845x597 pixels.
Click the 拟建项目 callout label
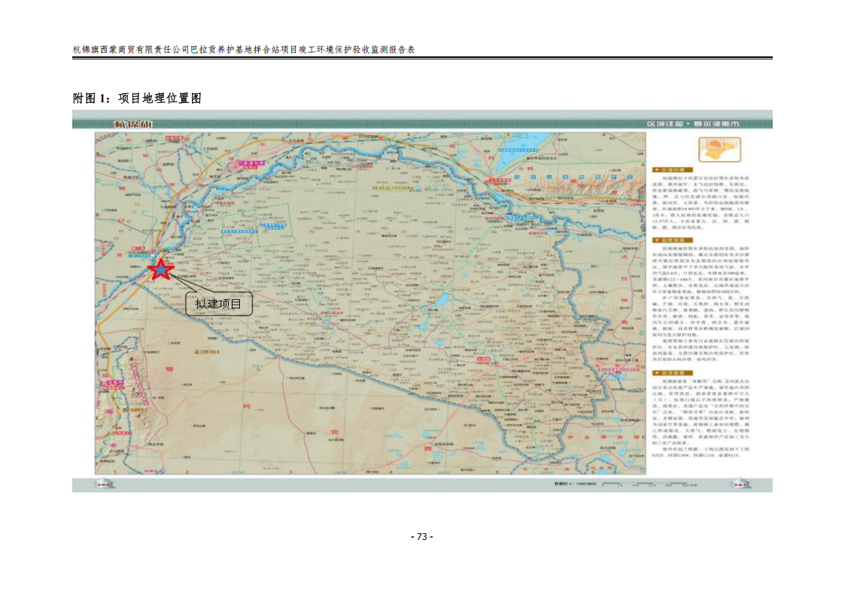[x=218, y=304]
